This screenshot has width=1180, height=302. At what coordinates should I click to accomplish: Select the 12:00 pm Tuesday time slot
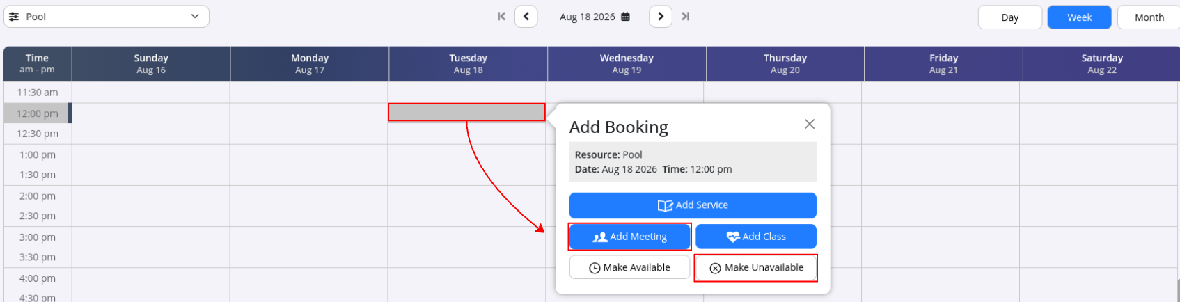[466, 112]
